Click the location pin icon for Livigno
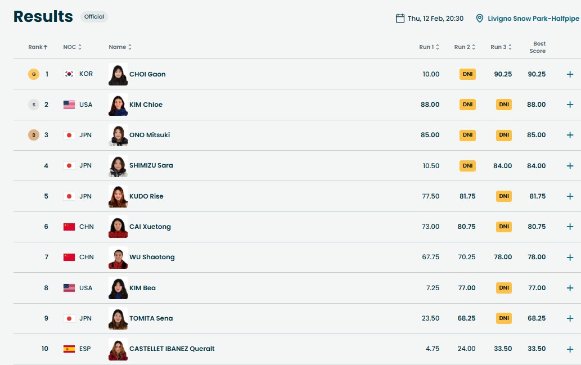Image resolution: width=581 pixels, height=365 pixels. pos(479,19)
